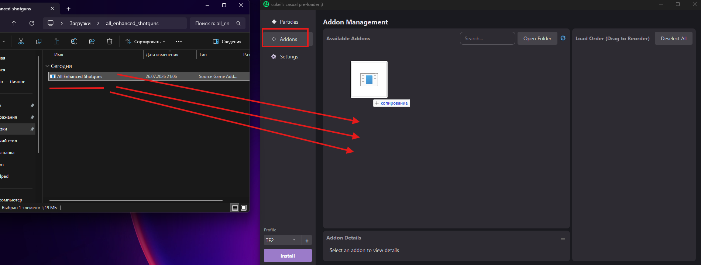Add a new profile with plus button
This screenshot has width=701, height=265.
[307, 240]
